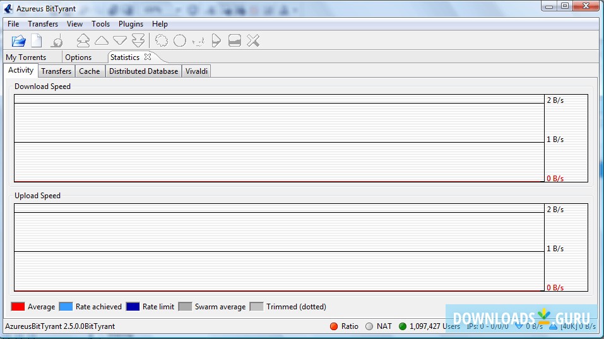Open the Plugins menu
604x339 pixels.
[x=131, y=24]
